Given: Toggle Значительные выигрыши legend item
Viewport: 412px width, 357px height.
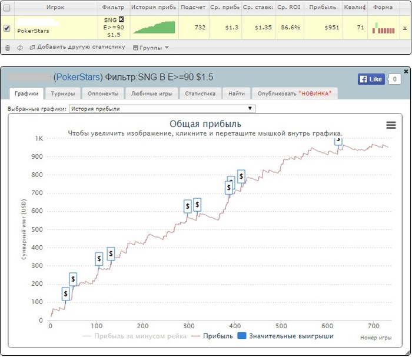Looking at the screenshot, I should (x=285, y=336).
